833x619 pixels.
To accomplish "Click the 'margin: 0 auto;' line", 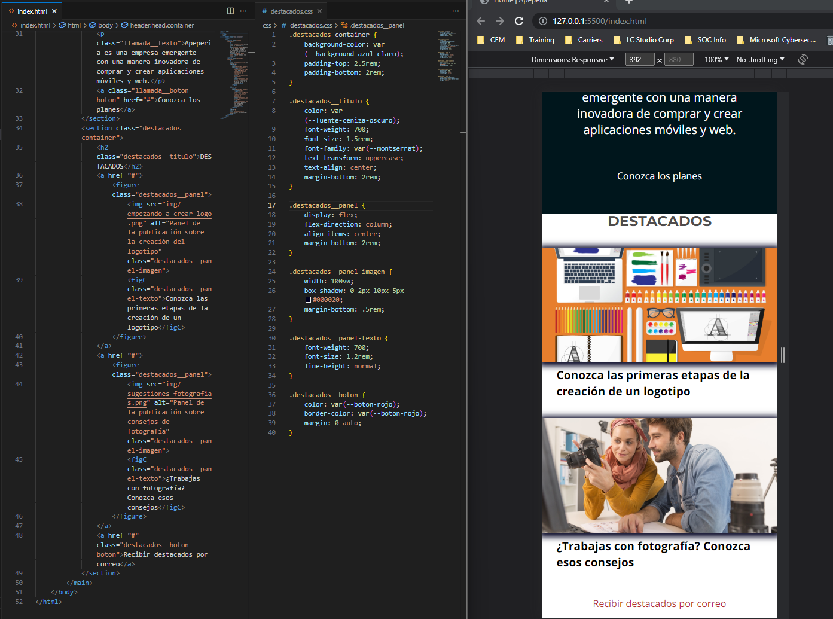I will tap(334, 423).
